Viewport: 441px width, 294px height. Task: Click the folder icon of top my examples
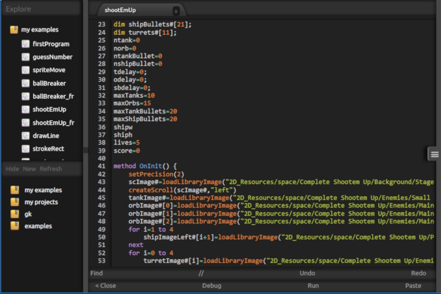point(14,30)
